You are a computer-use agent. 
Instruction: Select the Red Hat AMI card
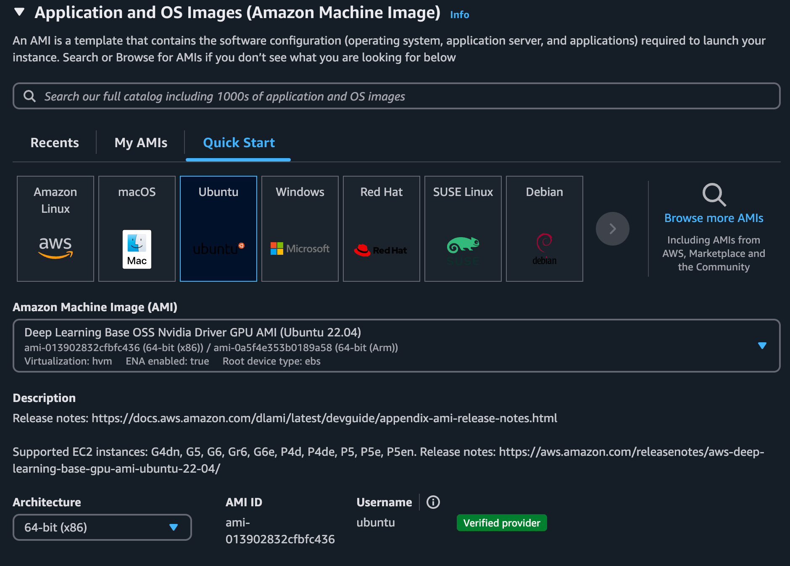tap(381, 229)
